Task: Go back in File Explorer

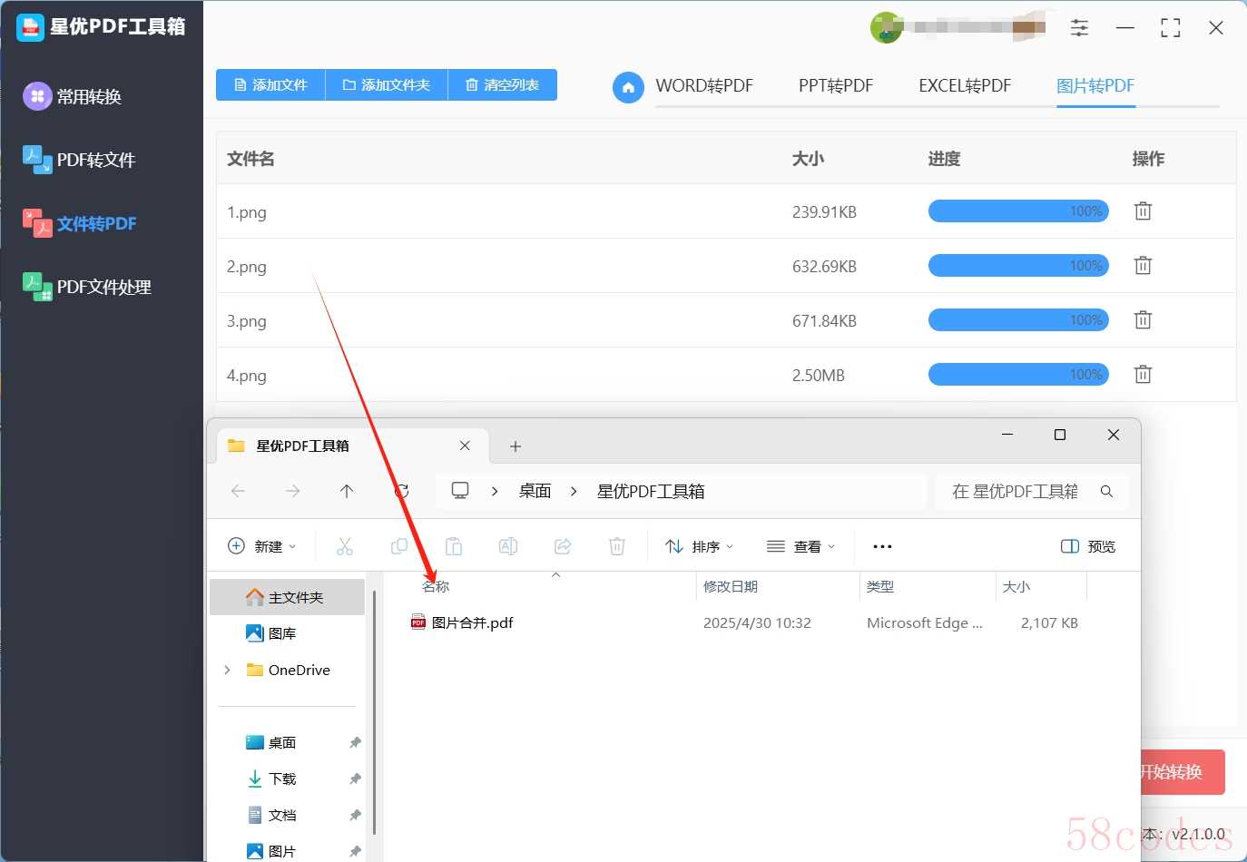Action: tap(238, 491)
